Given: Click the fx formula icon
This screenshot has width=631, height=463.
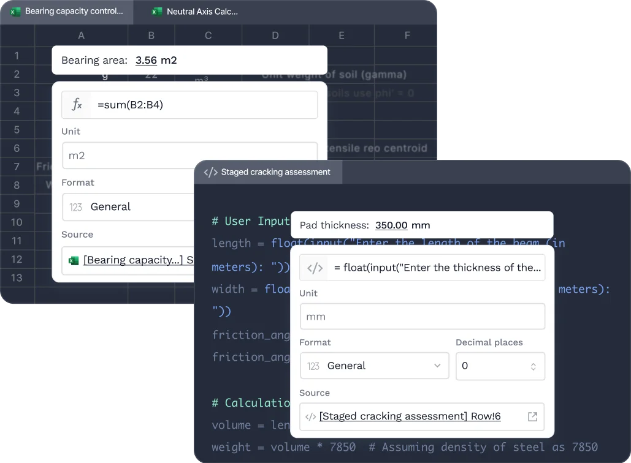Looking at the screenshot, I should pyautogui.click(x=77, y=105).
